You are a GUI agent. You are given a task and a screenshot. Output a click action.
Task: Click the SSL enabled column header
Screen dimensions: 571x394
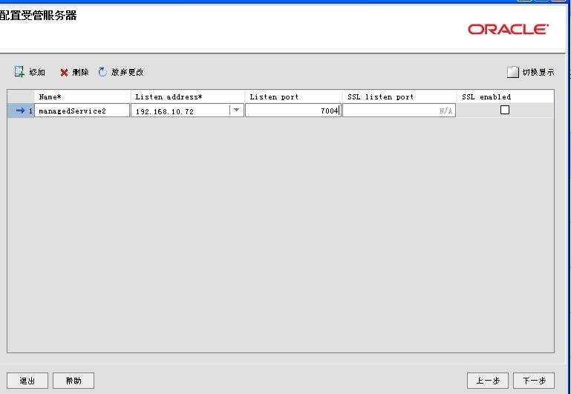click(506, 96)
